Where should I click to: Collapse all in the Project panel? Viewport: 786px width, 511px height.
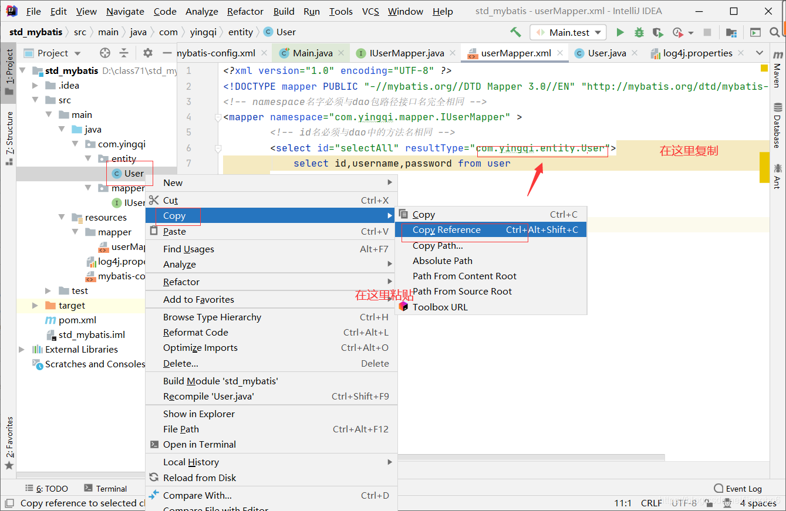point(124,53)
